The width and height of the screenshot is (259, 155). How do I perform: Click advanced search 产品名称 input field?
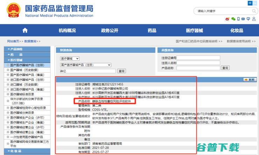198,68
